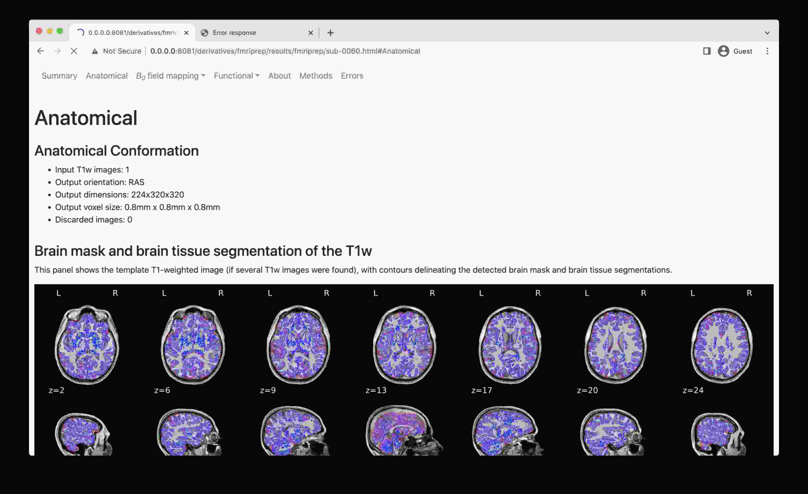Click axial brain slice z=9

point(298,345)
